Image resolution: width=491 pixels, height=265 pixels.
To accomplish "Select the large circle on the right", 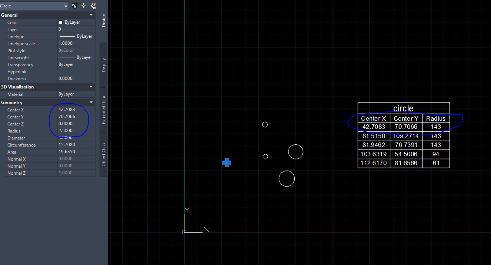I will 296,152.
